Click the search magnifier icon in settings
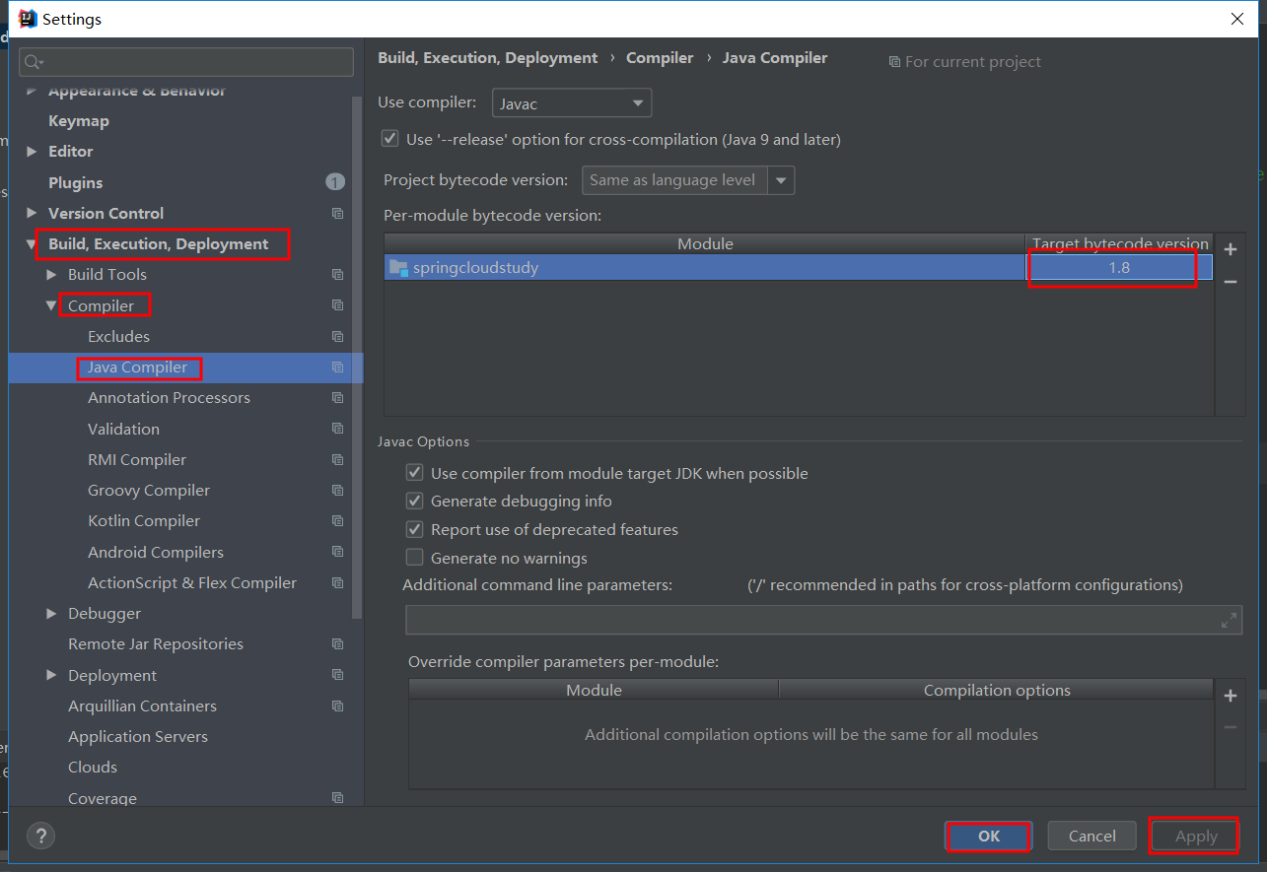 point(34,62)
